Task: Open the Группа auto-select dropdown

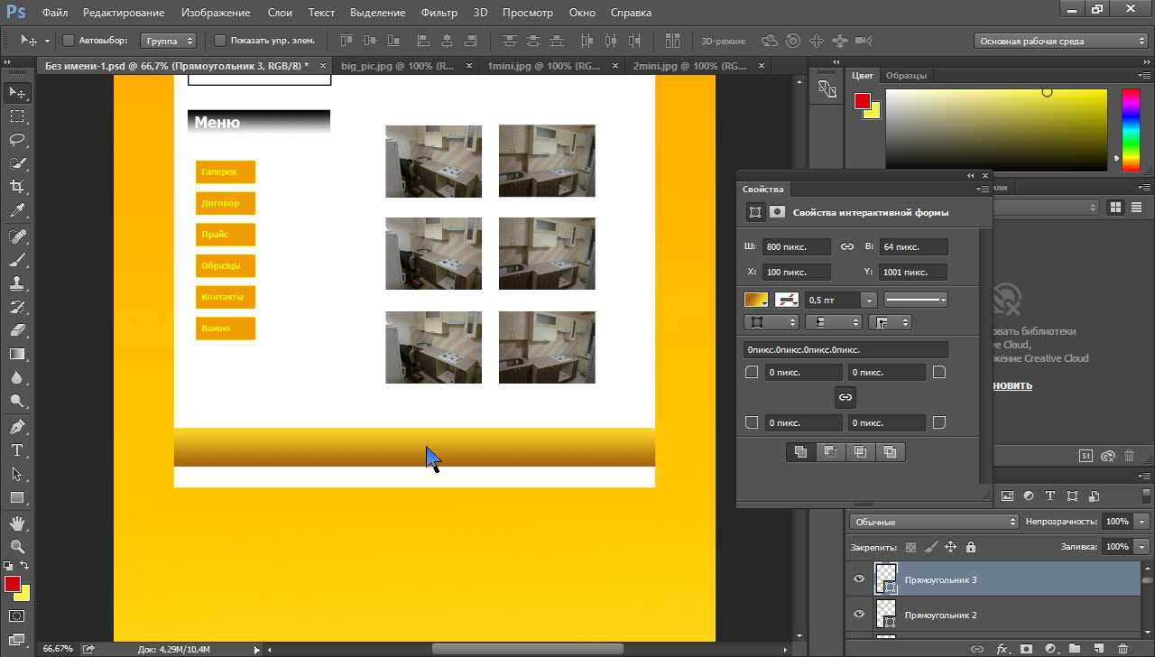Action: [169, 41]
